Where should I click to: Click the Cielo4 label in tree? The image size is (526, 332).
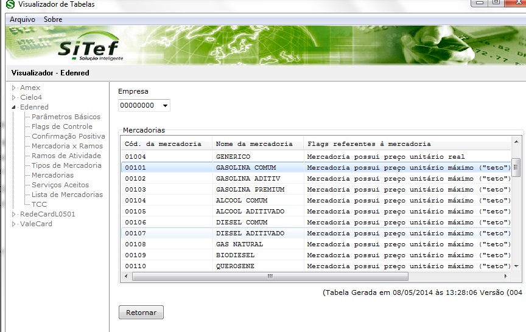tap(31, 97)
